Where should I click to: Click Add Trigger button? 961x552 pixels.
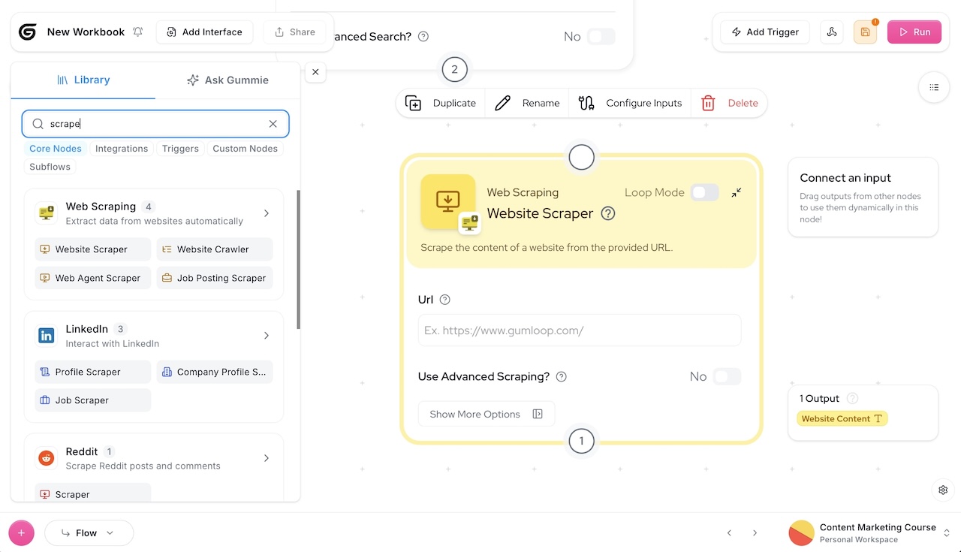(765, 32)
